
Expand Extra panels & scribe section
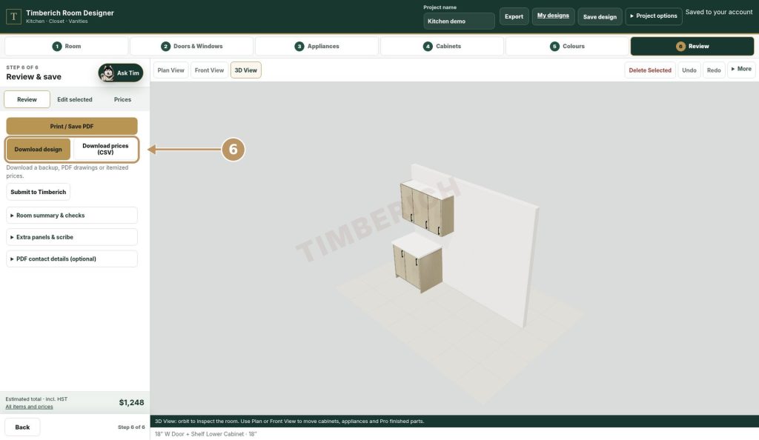(72, 237)
